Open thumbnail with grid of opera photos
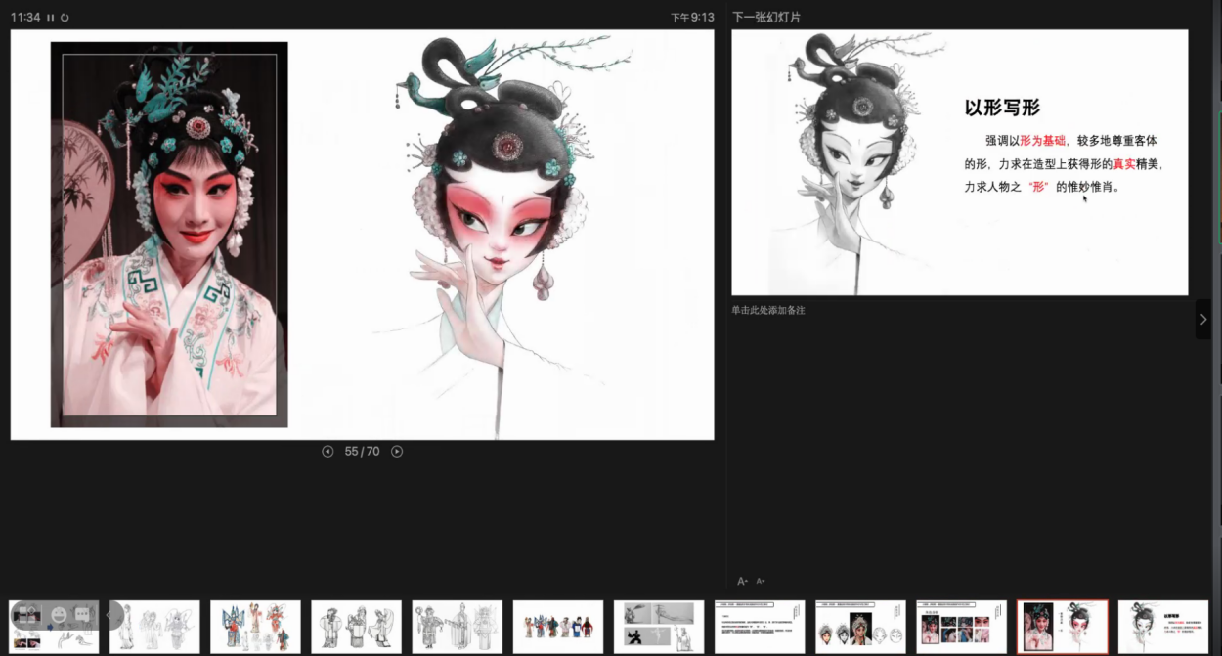The width and height of the screenshot is (1222, 656). coord(961,627)
